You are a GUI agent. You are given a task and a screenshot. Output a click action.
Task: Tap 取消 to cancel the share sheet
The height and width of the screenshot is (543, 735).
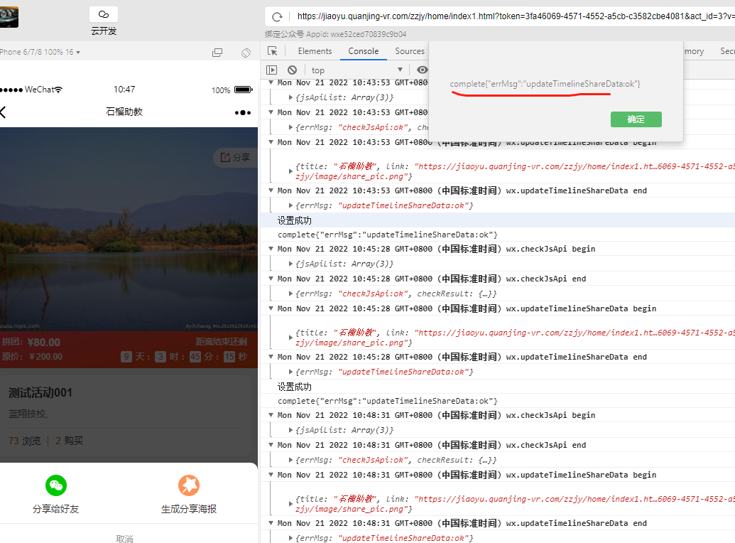click(x=124, y=538)
